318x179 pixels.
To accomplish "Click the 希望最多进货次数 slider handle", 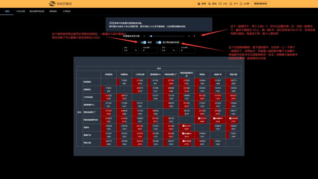I will (x=151, y=36).
